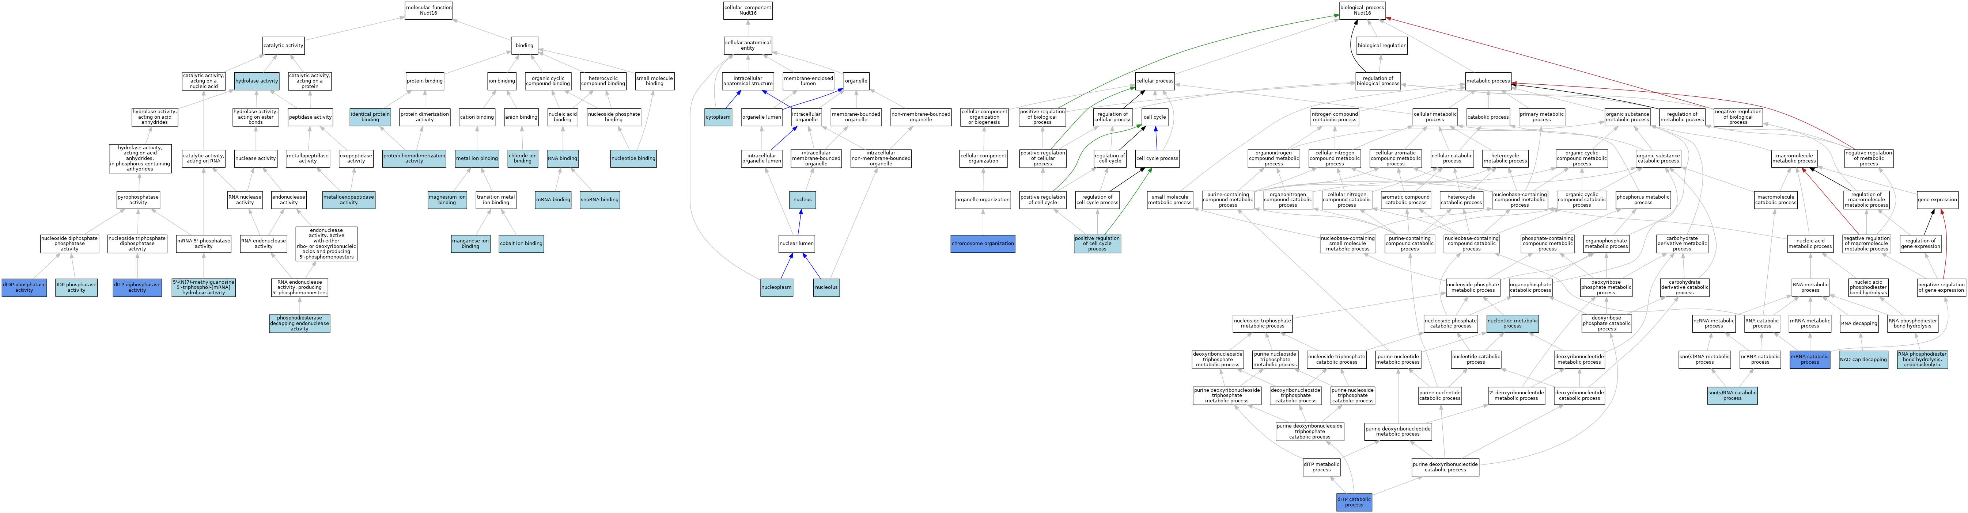Select the NAD-cap decapping node
The width and height of the screenshot is (1968, 513).
pyautogui.click(x=1863, y=360)
